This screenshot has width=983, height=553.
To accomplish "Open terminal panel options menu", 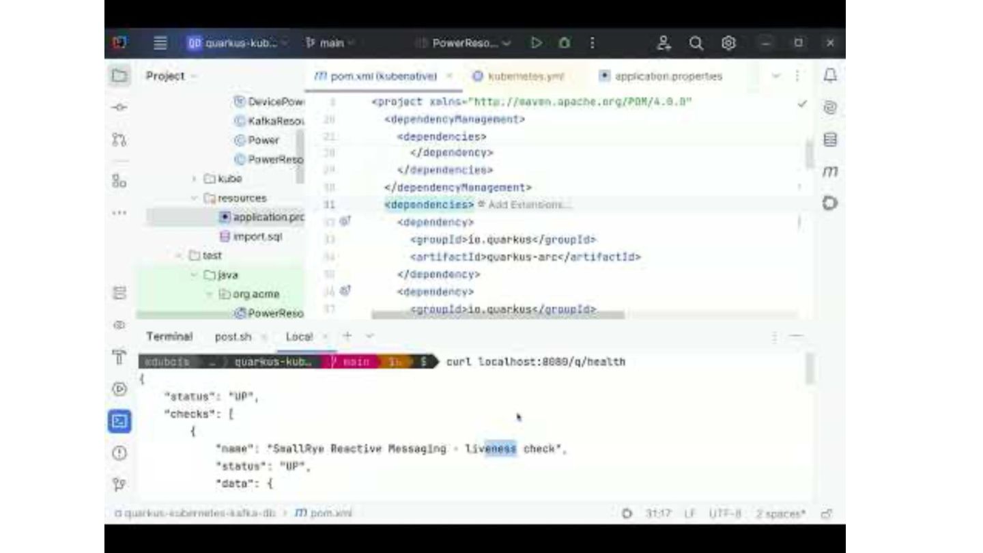I will tap(775, 337).
